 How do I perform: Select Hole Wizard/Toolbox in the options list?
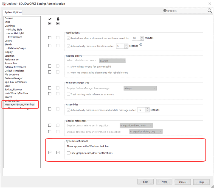tap(16, 93)
